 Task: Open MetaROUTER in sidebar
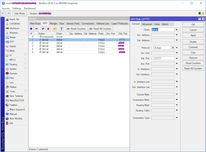point(17,100)
